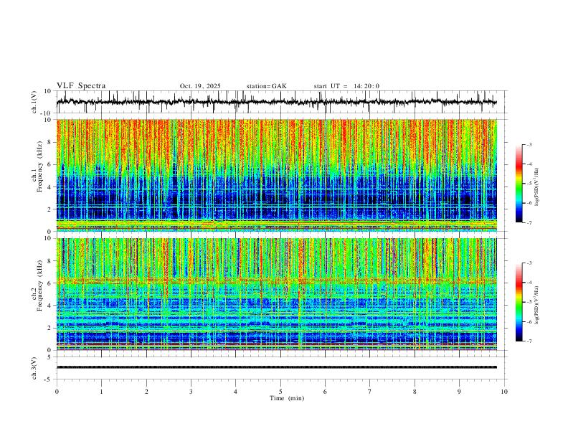Click the date "Oct. 19, 2025"
This screenshot has width=568, height=439.
click(x=200, y=86)
